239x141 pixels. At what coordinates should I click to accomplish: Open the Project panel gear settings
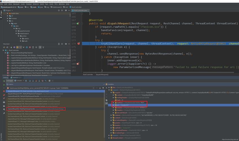pos(66,10)
